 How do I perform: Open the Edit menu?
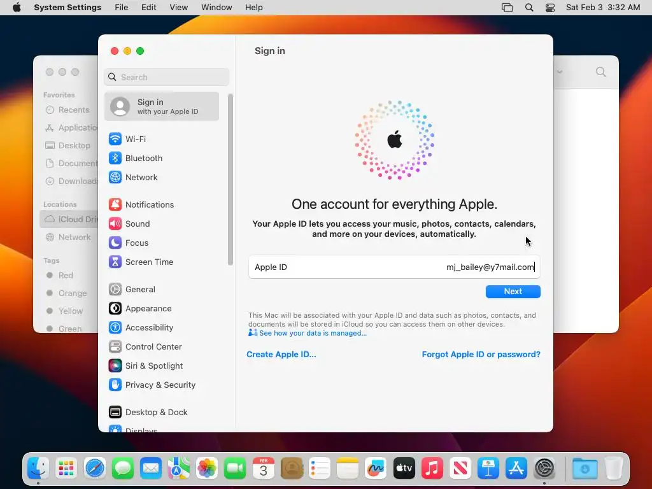click(148, 8)
